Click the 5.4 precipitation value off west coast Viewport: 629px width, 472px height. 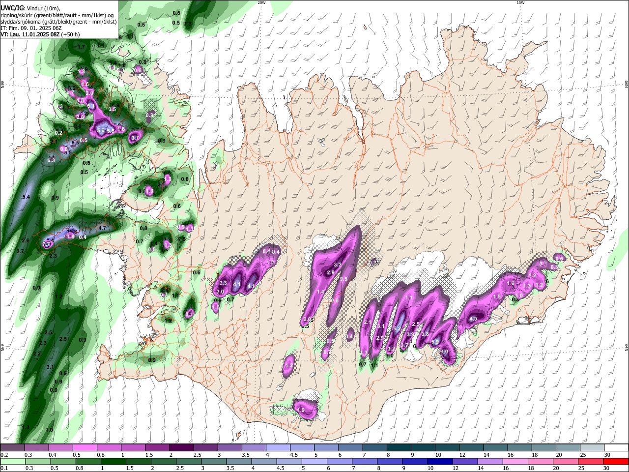[x=27, y=197]
